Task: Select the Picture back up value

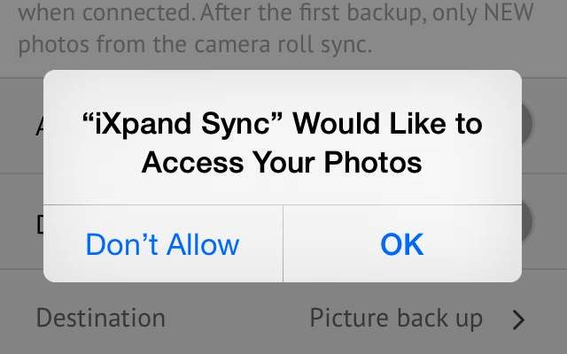Action: 396,319
